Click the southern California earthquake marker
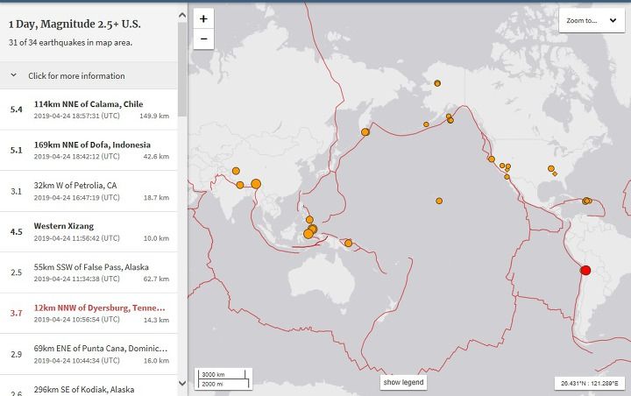The image size is (631, 396). (507, 177)
